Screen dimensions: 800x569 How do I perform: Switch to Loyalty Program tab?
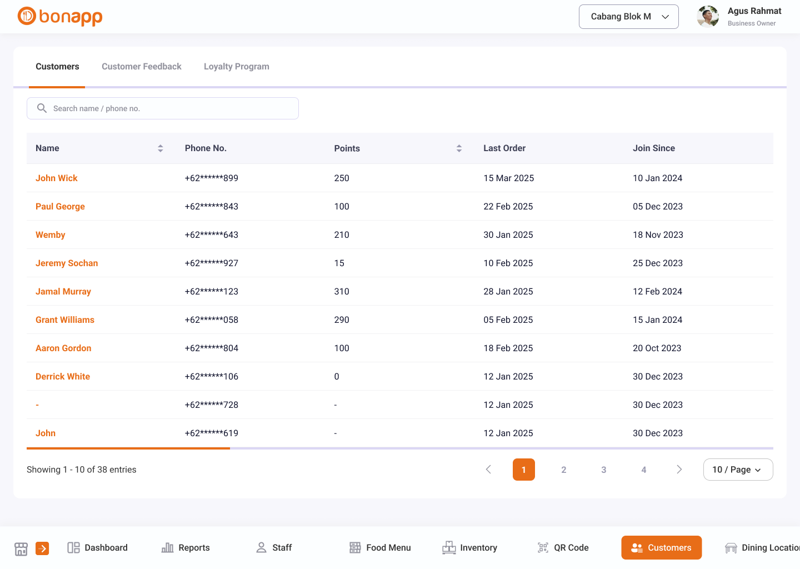[x=236, y=67]
